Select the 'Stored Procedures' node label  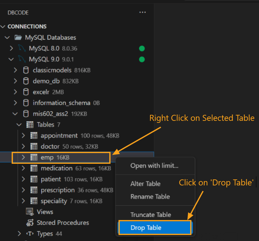click(63, 223)
